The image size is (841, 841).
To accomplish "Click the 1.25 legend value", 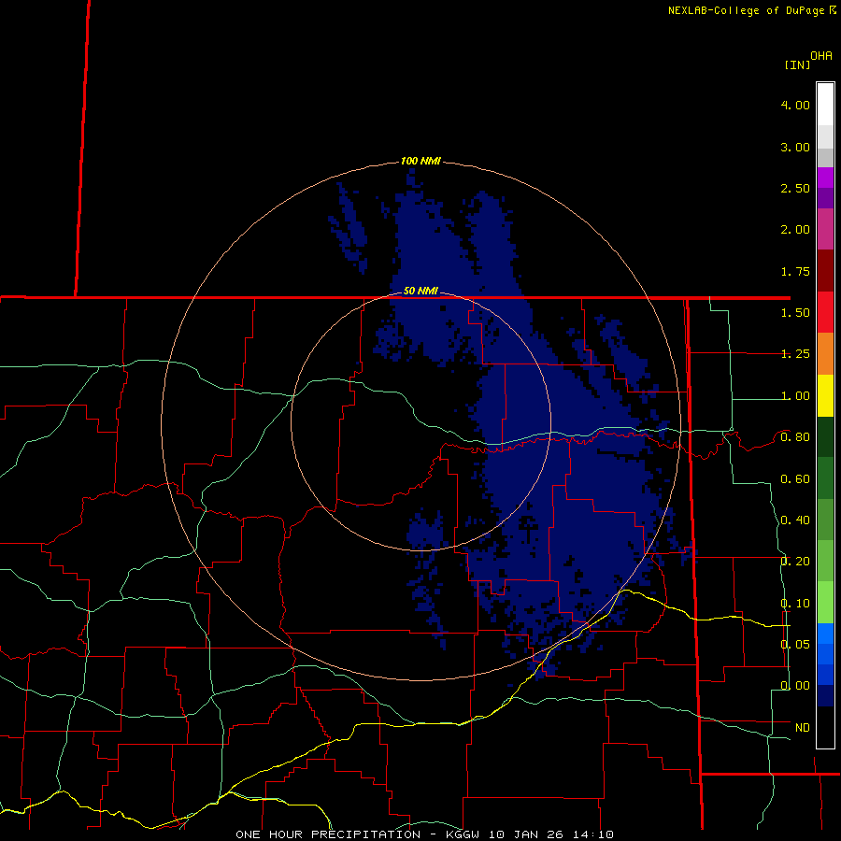I will coord(795,354).
